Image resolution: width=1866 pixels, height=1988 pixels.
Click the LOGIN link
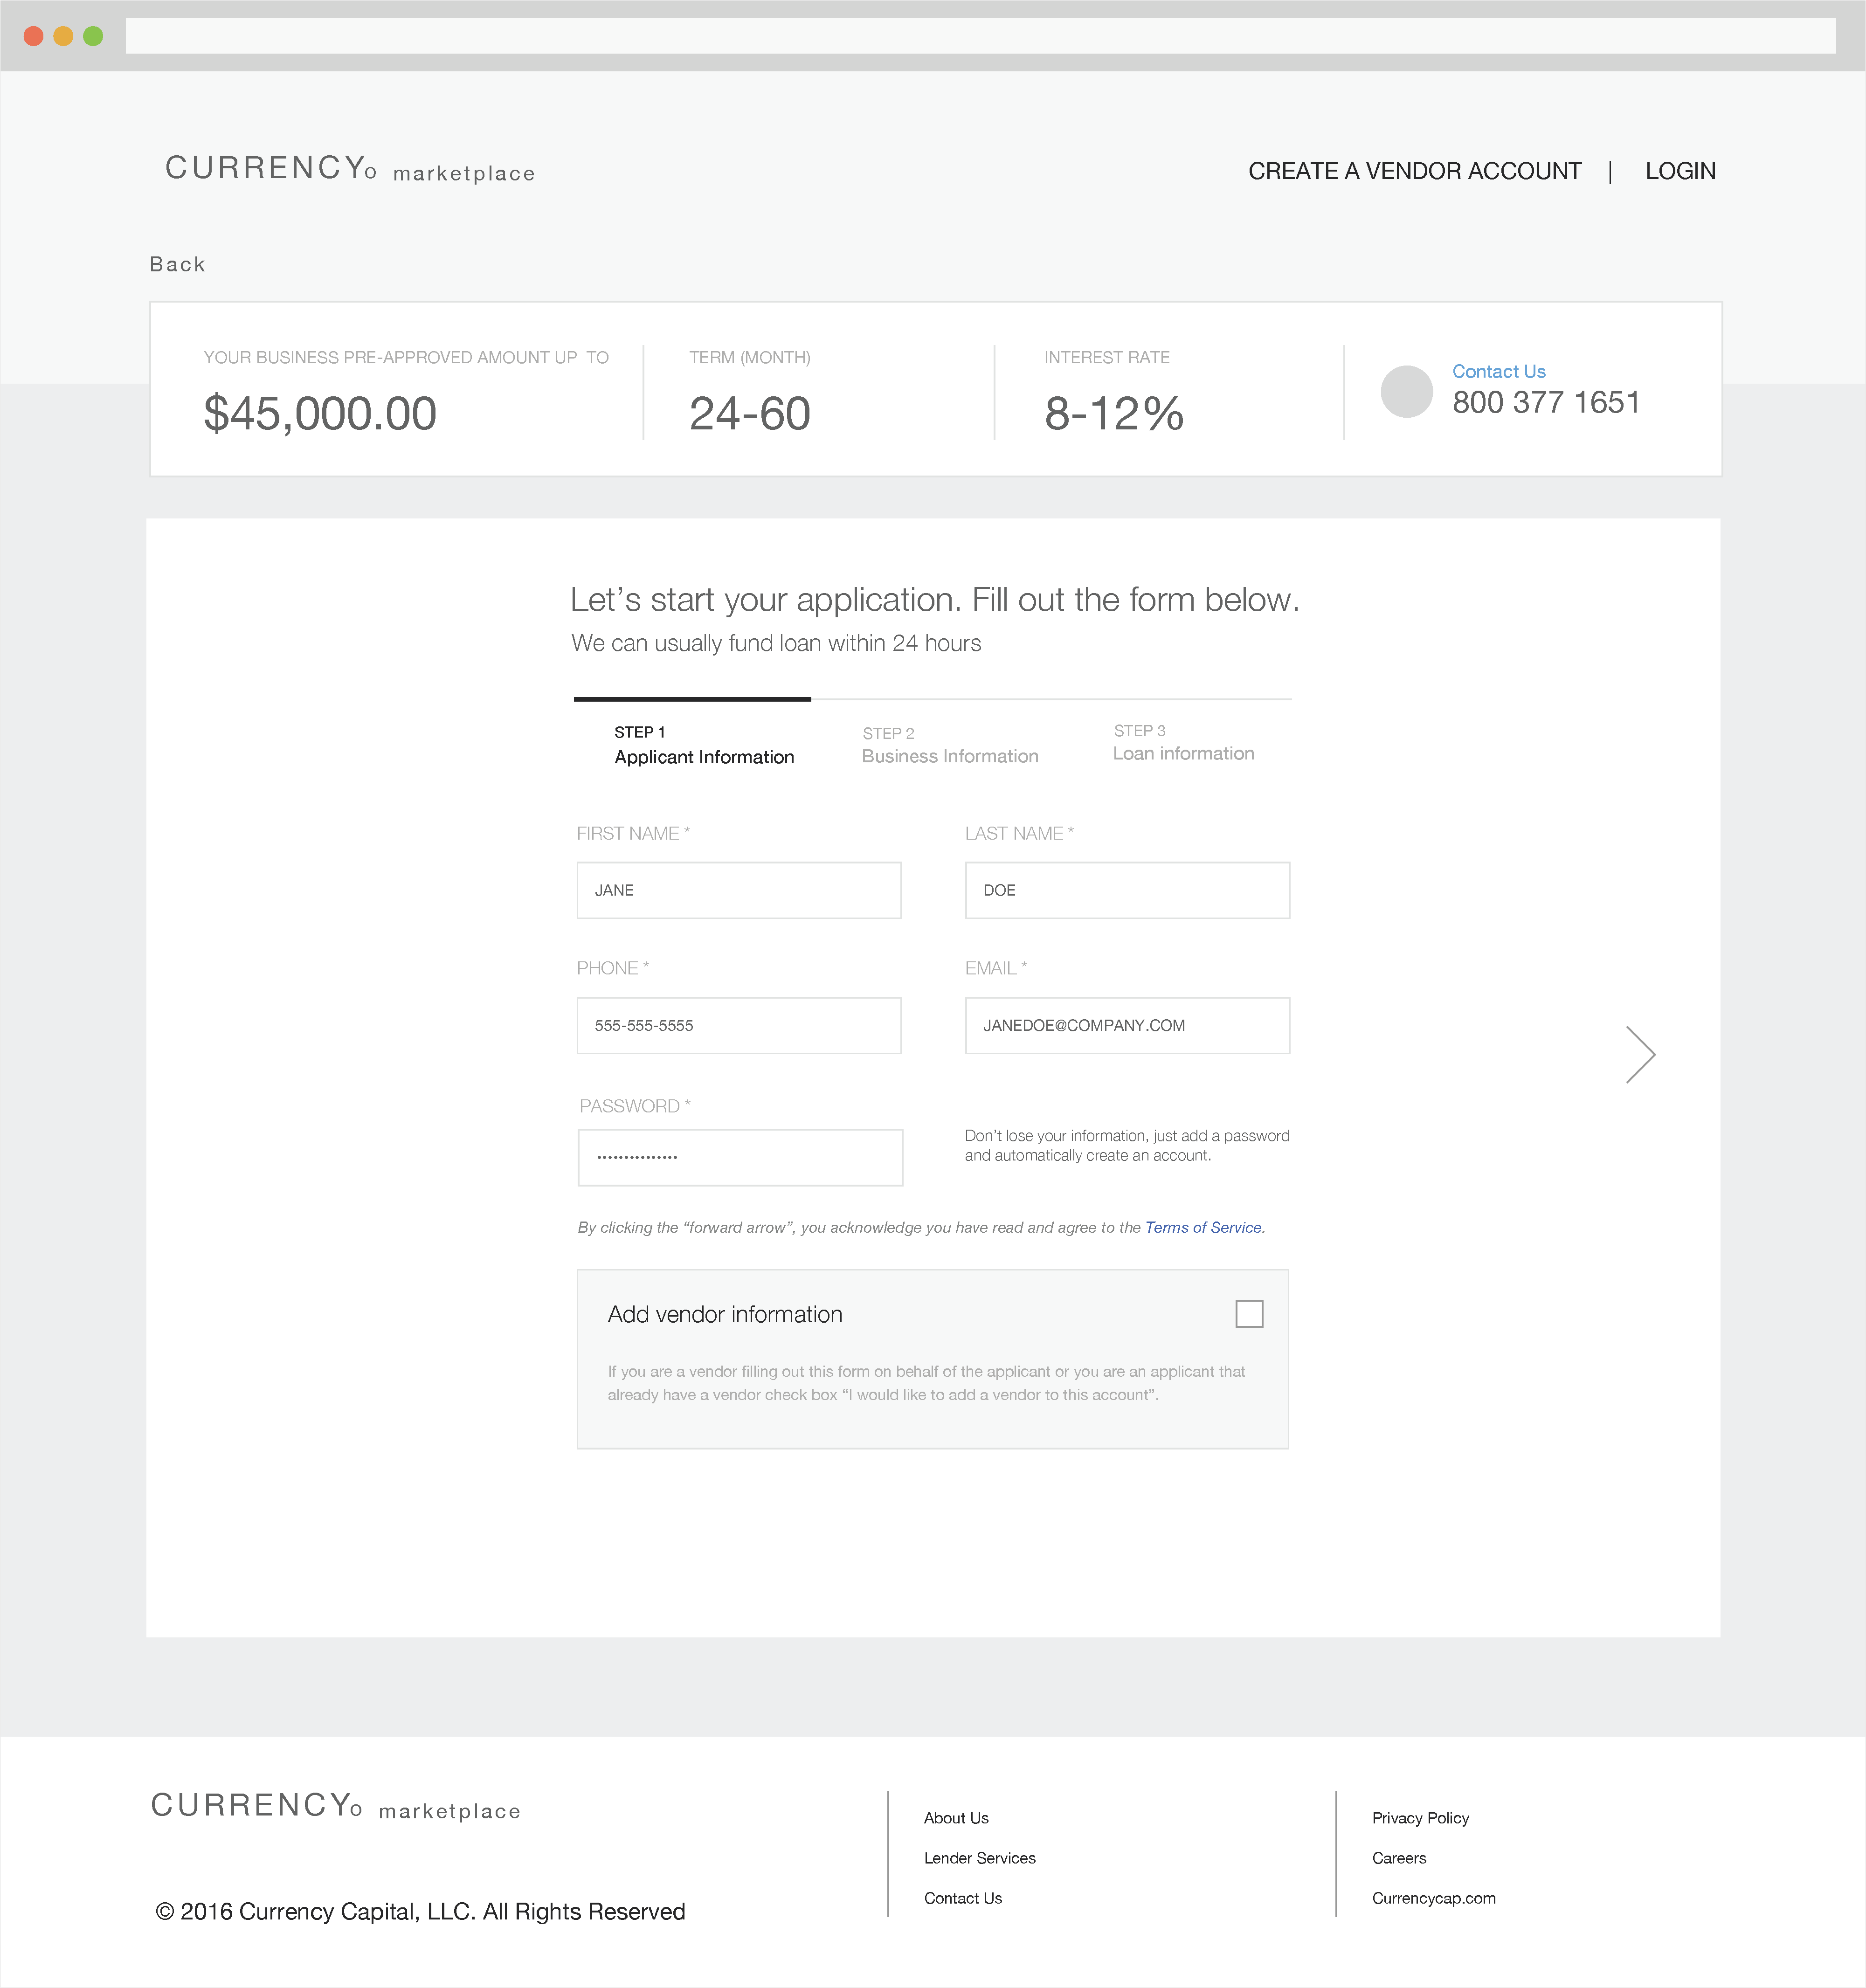pos(1679,170)
